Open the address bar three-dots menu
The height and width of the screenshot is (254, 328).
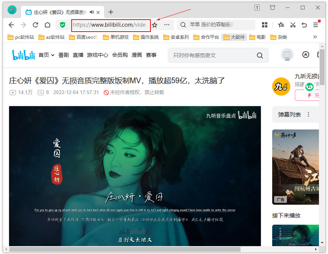(x=167, y=25)
